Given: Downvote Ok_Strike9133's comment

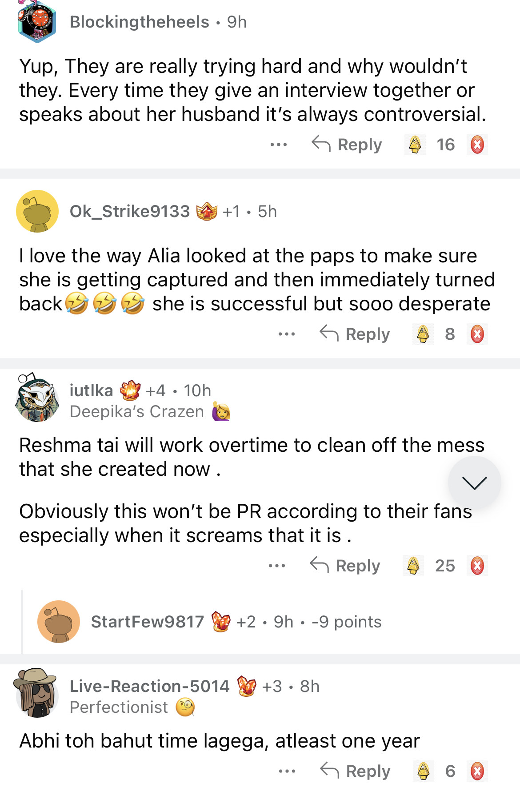Looking at the screenshot, I should [x=477, y=334].
